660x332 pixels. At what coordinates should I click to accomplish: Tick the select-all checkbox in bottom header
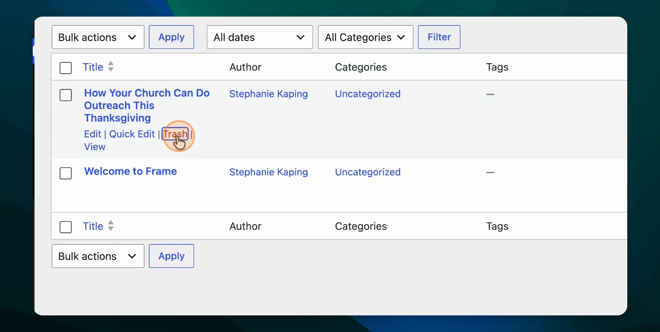coord(66,227)
